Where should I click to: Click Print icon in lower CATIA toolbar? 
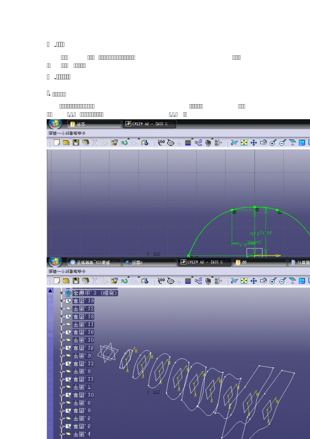85,281
